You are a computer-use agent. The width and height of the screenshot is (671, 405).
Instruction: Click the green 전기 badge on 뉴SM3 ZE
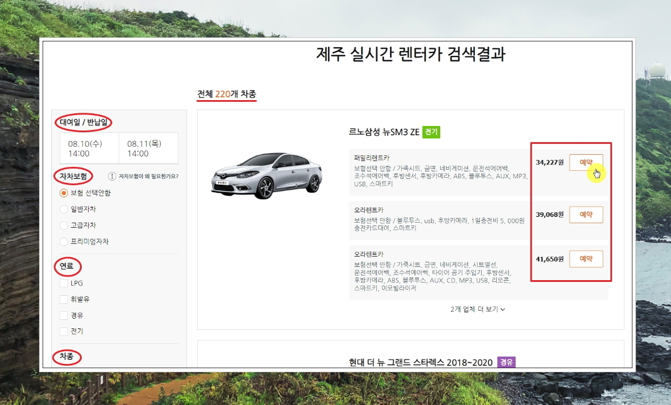pos(431,132)
